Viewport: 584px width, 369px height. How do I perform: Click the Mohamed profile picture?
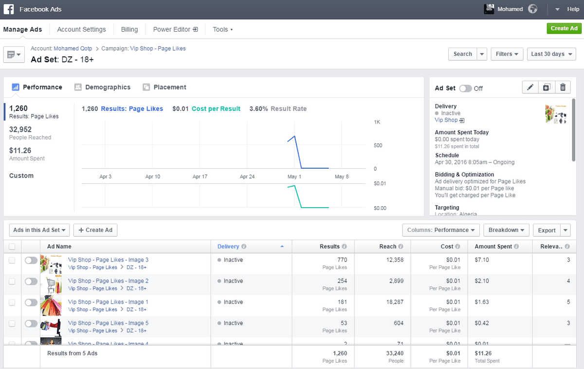[x=489, y=9]
